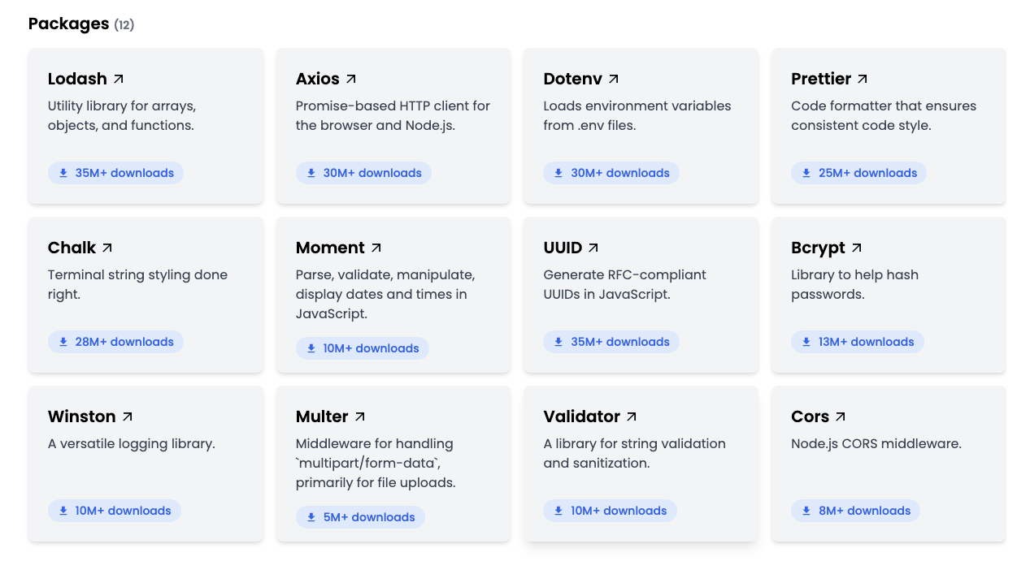Click the external-link arrow next to Moment
This screenshot has height=574, width=1017.
click(x=376, y=248)
